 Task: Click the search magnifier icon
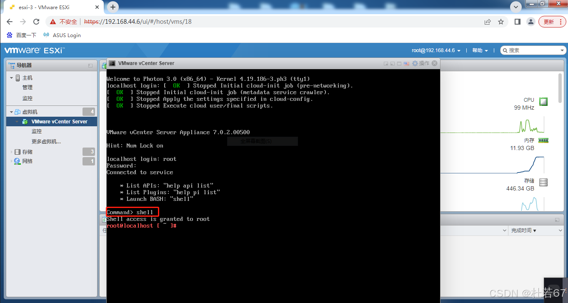click(505, 50)
